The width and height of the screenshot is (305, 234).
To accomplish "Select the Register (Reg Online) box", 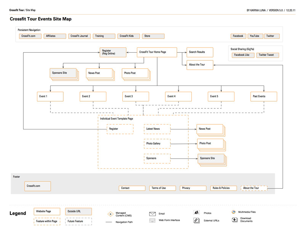I will (113, 52).
